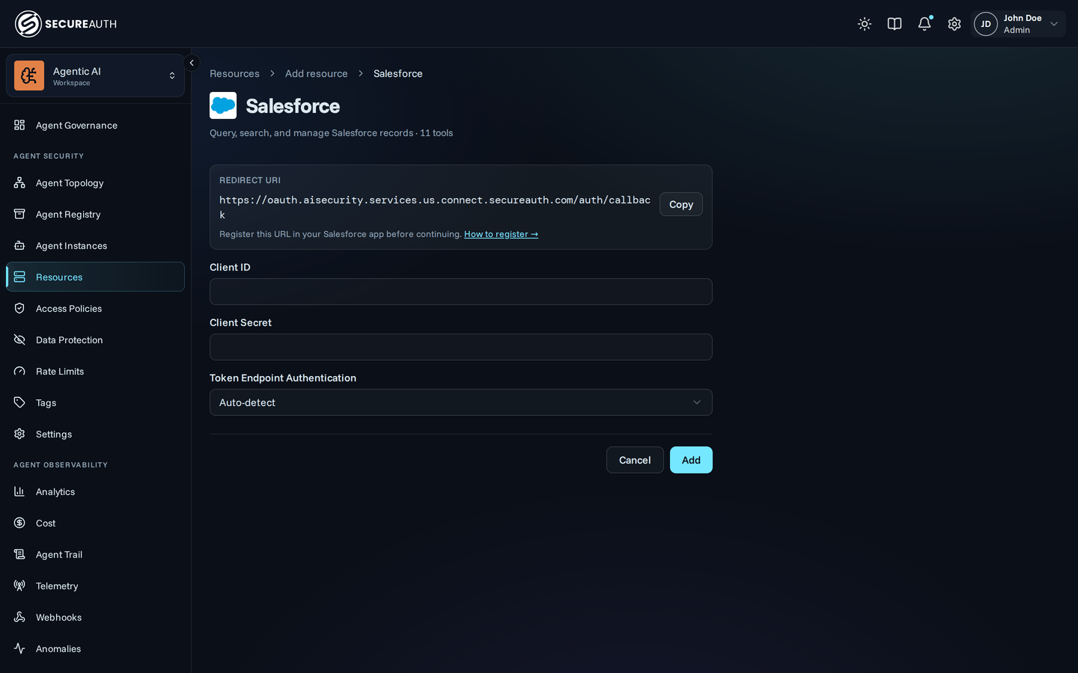Click the SecureAuth logo

pos(66,24)
